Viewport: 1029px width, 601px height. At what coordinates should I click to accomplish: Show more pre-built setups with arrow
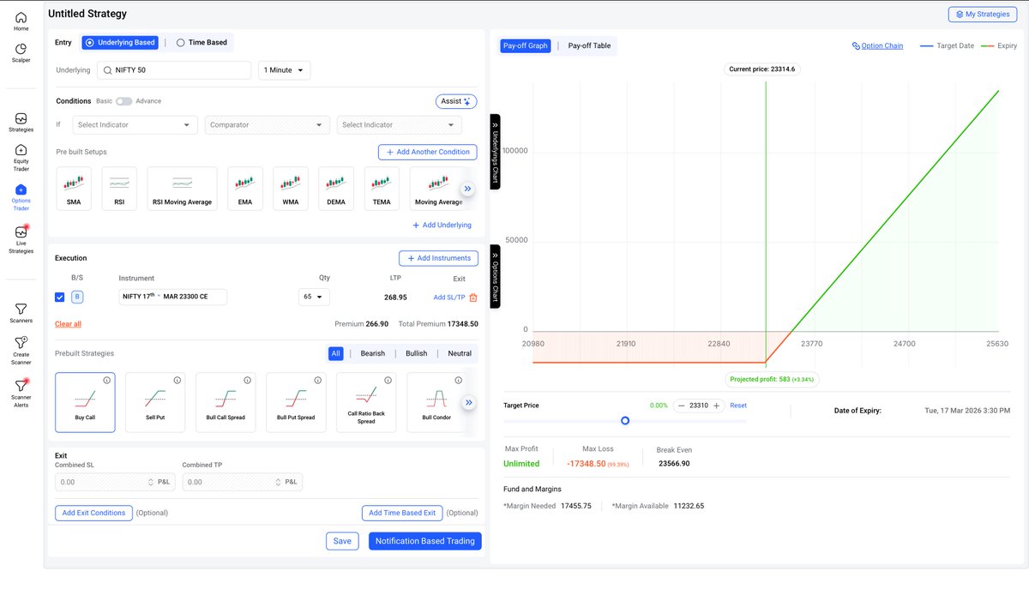point(467,189)
